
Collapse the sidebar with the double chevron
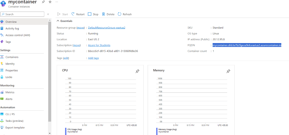pos(48,14)
